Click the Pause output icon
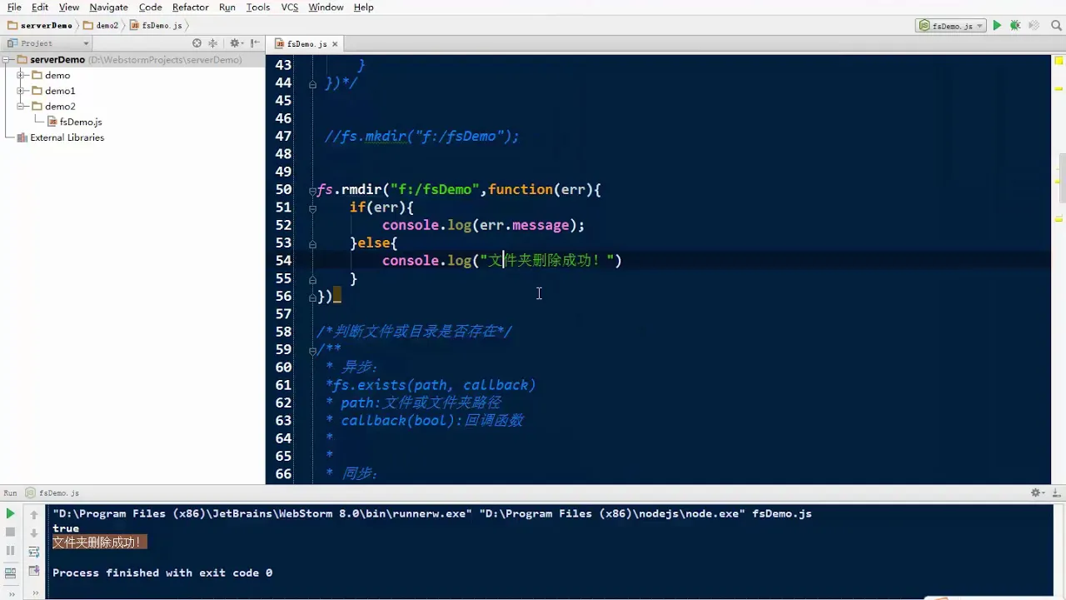1066x600 pixels. coord(11,551)
